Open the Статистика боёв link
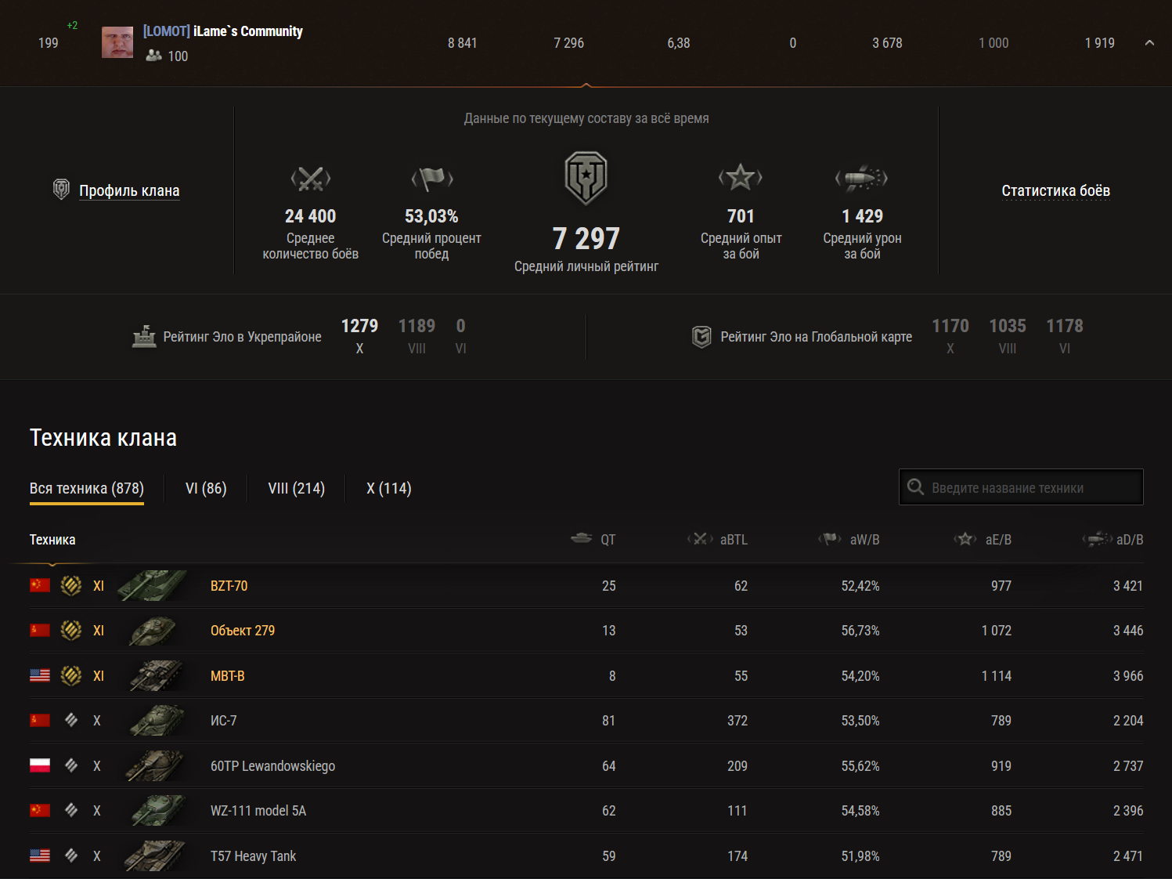 pos(1055,190)
